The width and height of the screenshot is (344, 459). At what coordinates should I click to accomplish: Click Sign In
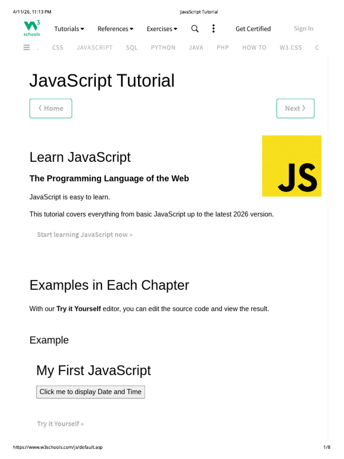pyautogui.click(x=303, y=28)
